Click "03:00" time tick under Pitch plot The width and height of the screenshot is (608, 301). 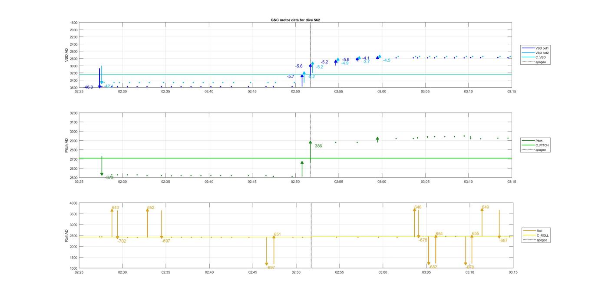pyautogui.click(x=382, y=182)
